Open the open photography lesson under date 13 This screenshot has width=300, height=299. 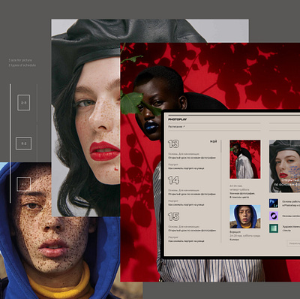192,158
